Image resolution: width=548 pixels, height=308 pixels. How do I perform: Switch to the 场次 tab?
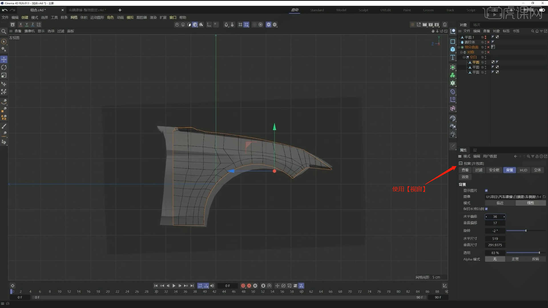pos(477,25)
